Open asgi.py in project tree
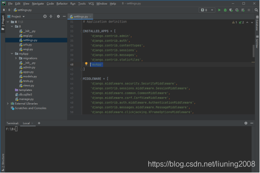Viewport: 260px width, 173px height. [x=26, y=36]
